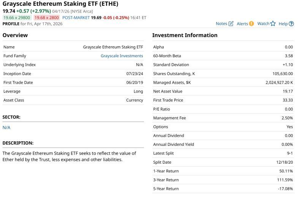Click the fund description paragraph text
The width and height of the screenshot is (304, 200).
pos(68,156)
